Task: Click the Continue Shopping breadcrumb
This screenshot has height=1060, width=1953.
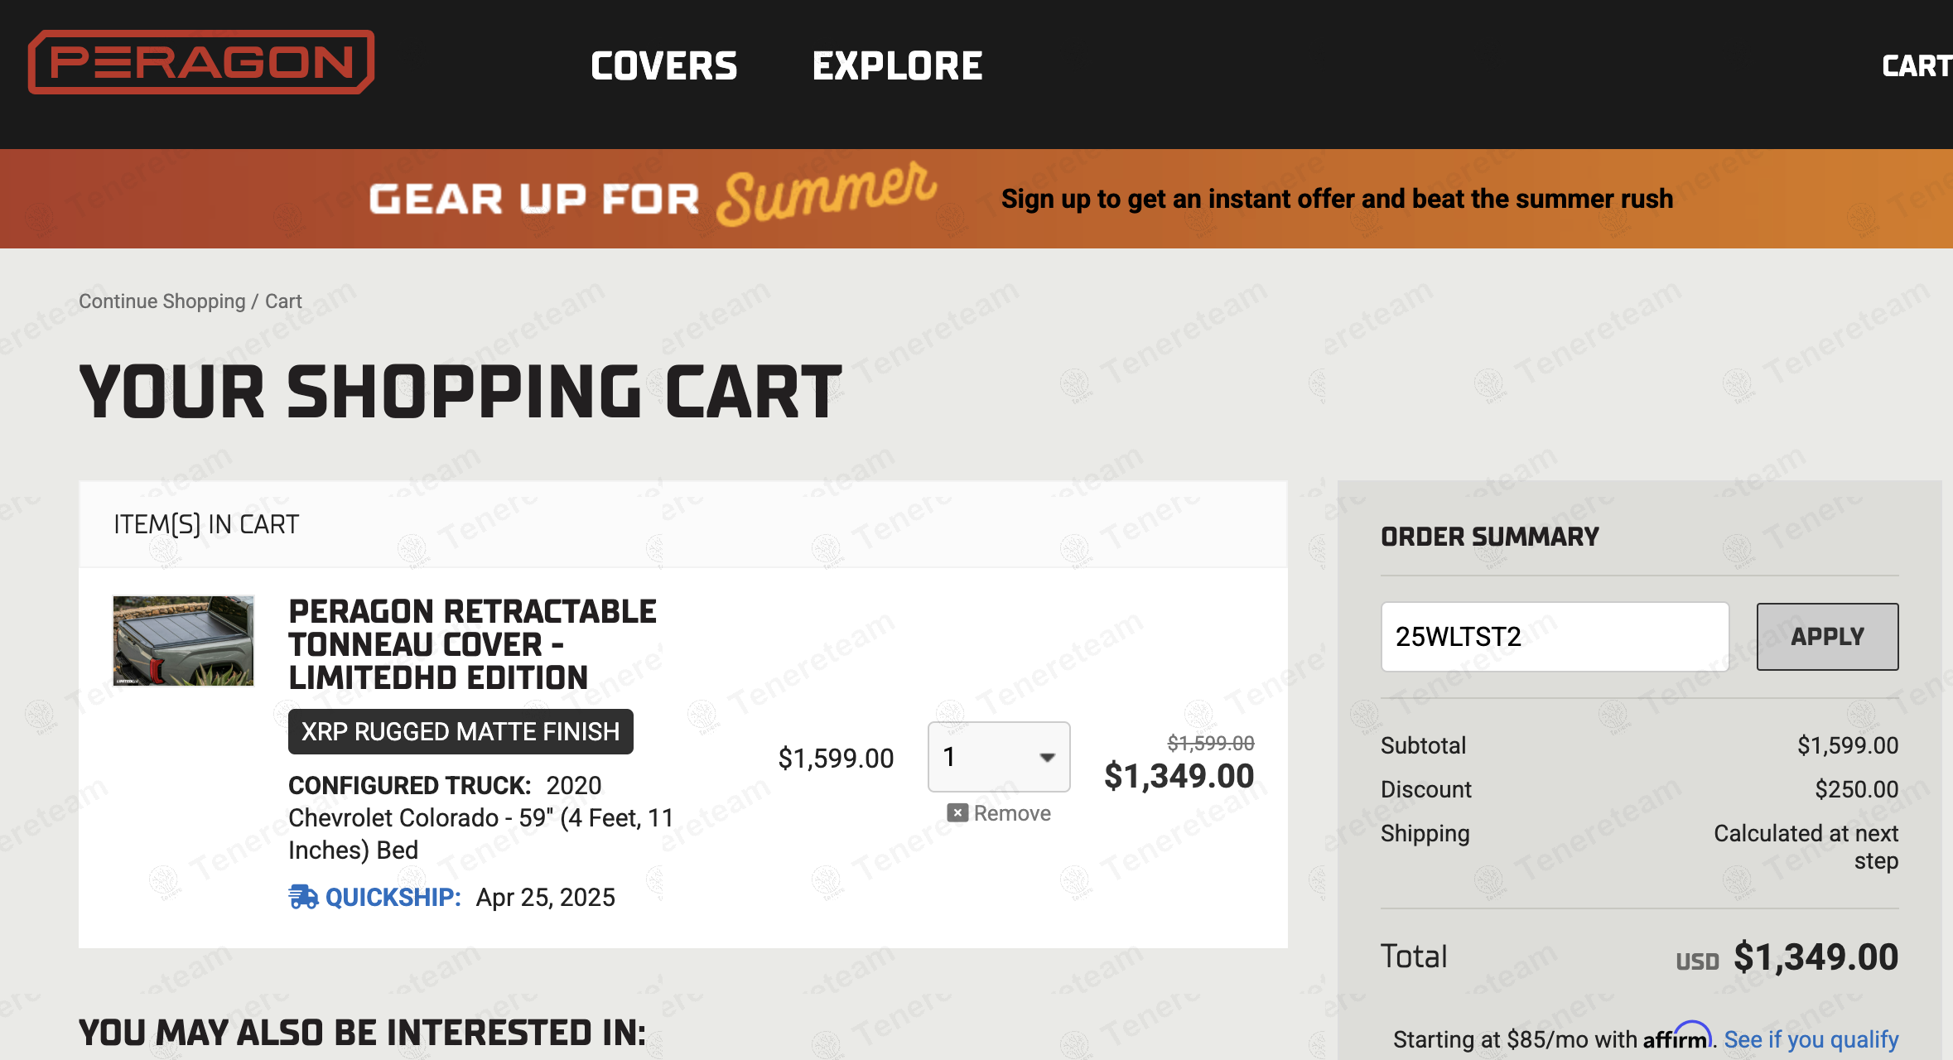Action: [x=162, y=301]
